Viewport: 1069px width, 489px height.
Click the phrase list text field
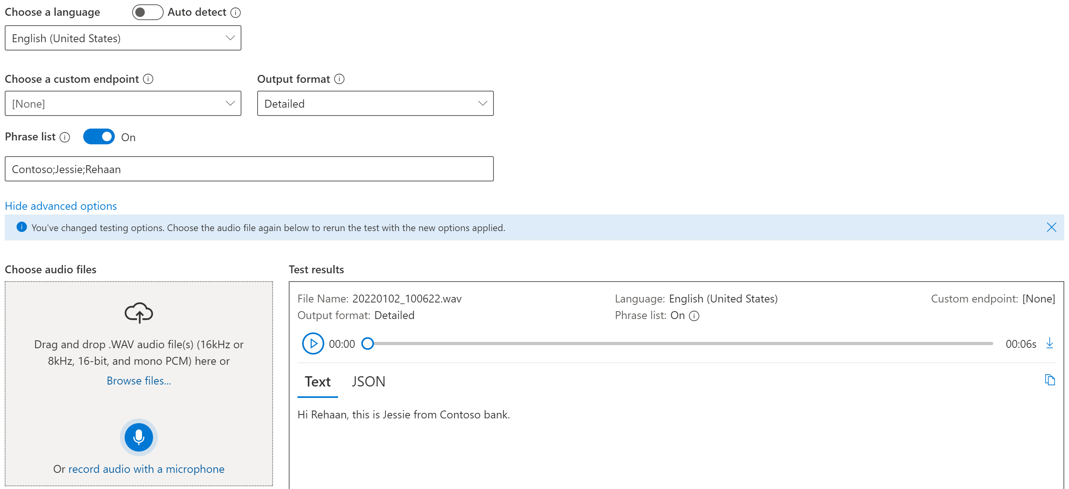(x=249, y=169)
